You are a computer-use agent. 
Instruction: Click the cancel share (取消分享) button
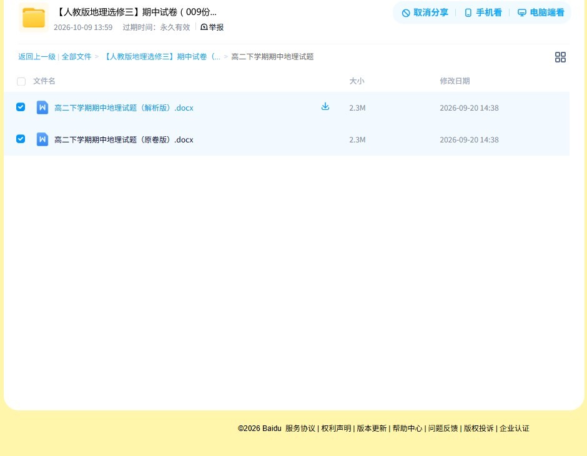click(425, 12)
